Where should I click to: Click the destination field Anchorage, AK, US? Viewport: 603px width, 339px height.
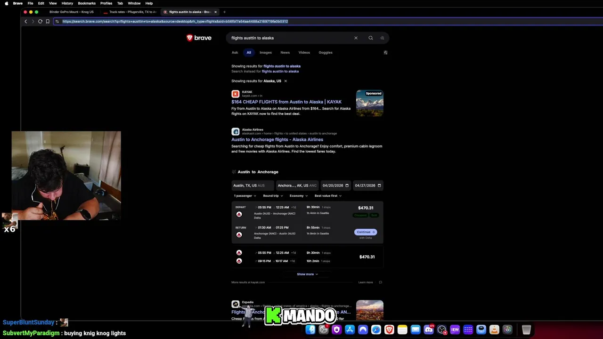click(x=297, y=186)
